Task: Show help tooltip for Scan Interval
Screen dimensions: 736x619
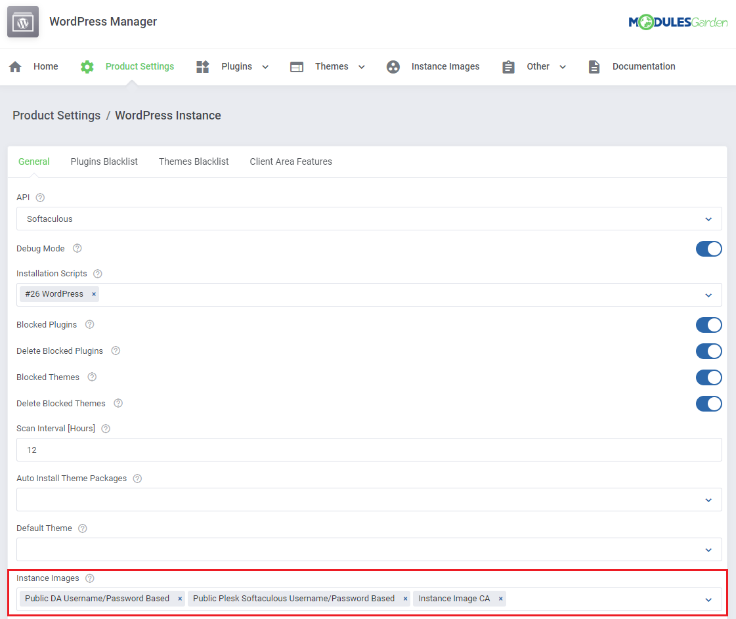Action: [x=106, y=429]
